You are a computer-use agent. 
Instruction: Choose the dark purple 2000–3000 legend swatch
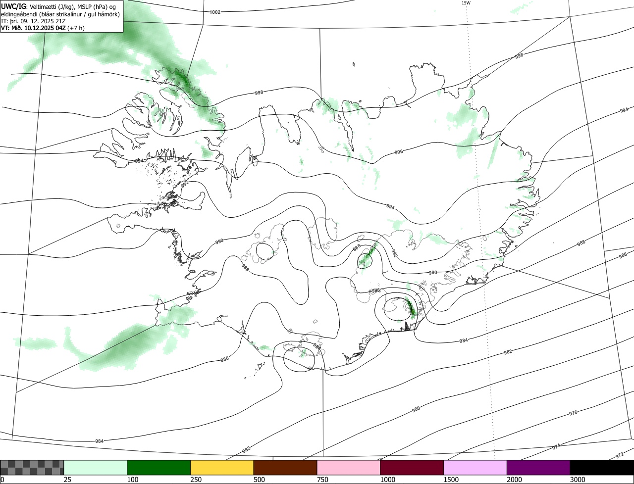(538, 468)
